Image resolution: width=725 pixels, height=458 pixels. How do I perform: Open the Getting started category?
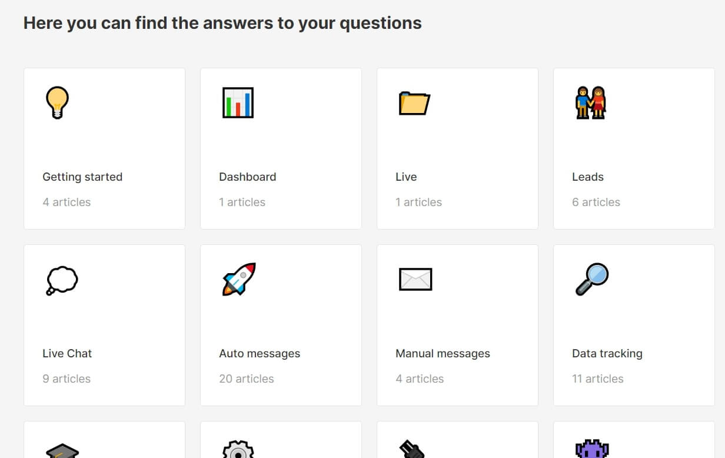tap(82, 177)
